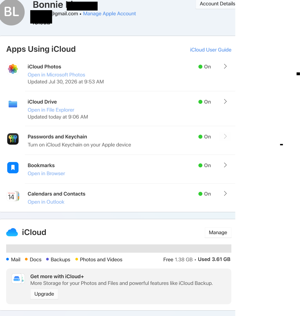
Task: Click the gmail.com email address
Action: coord(64,14)
